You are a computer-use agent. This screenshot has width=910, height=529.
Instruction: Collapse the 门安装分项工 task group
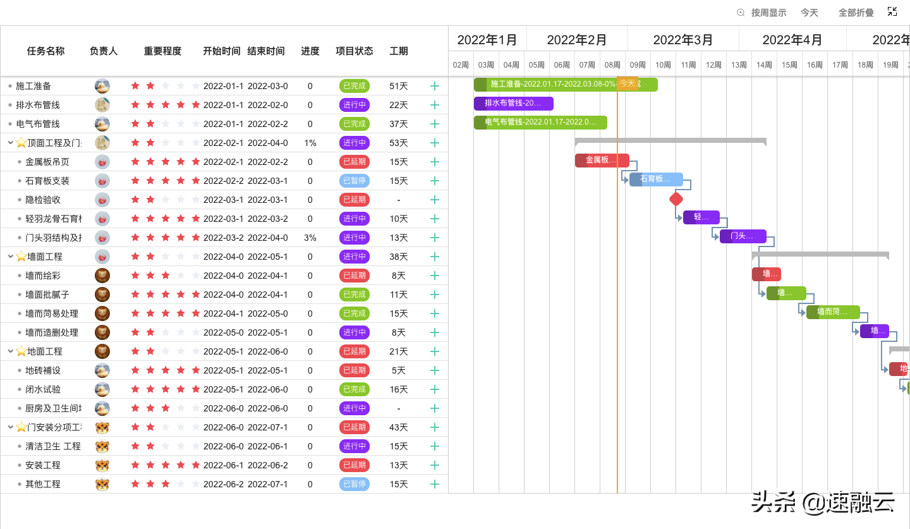(x=11, y=427)
